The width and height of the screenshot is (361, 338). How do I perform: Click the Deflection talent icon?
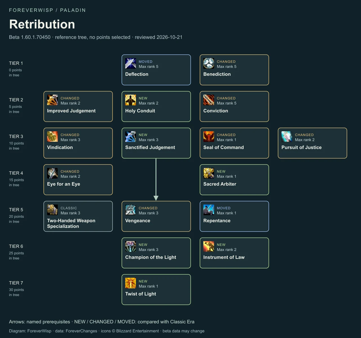(131, 63)
